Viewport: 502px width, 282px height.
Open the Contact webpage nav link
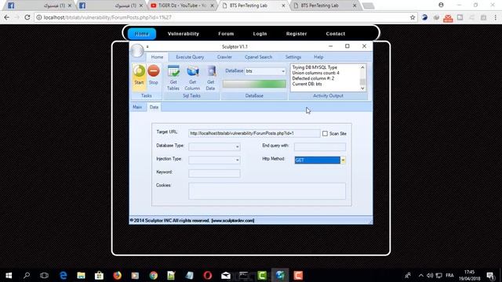pyautogui.click(x=336, y=34)
